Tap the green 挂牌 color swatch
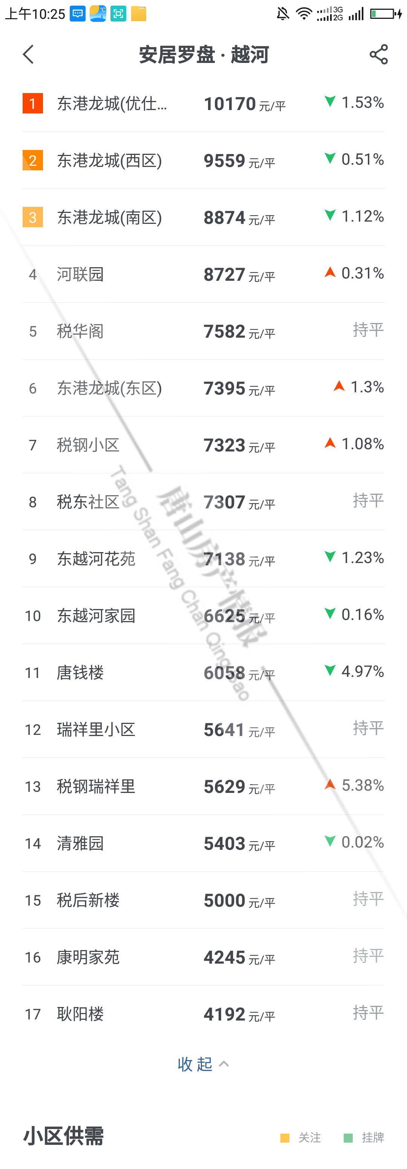407x1169 pixels. point(348,1138)
